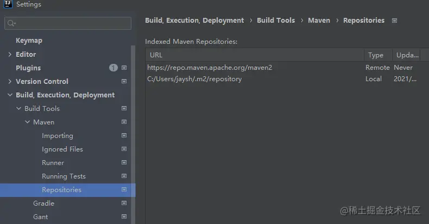
Task: Click the Local type cell
Action: point(374,79)
